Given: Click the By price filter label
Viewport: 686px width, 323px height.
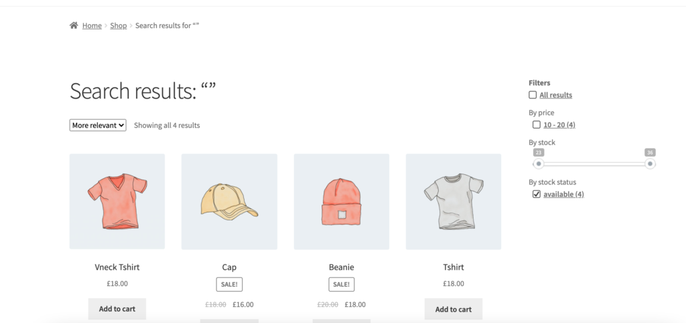Looking at the screenshot, I should tap(541, 113).
